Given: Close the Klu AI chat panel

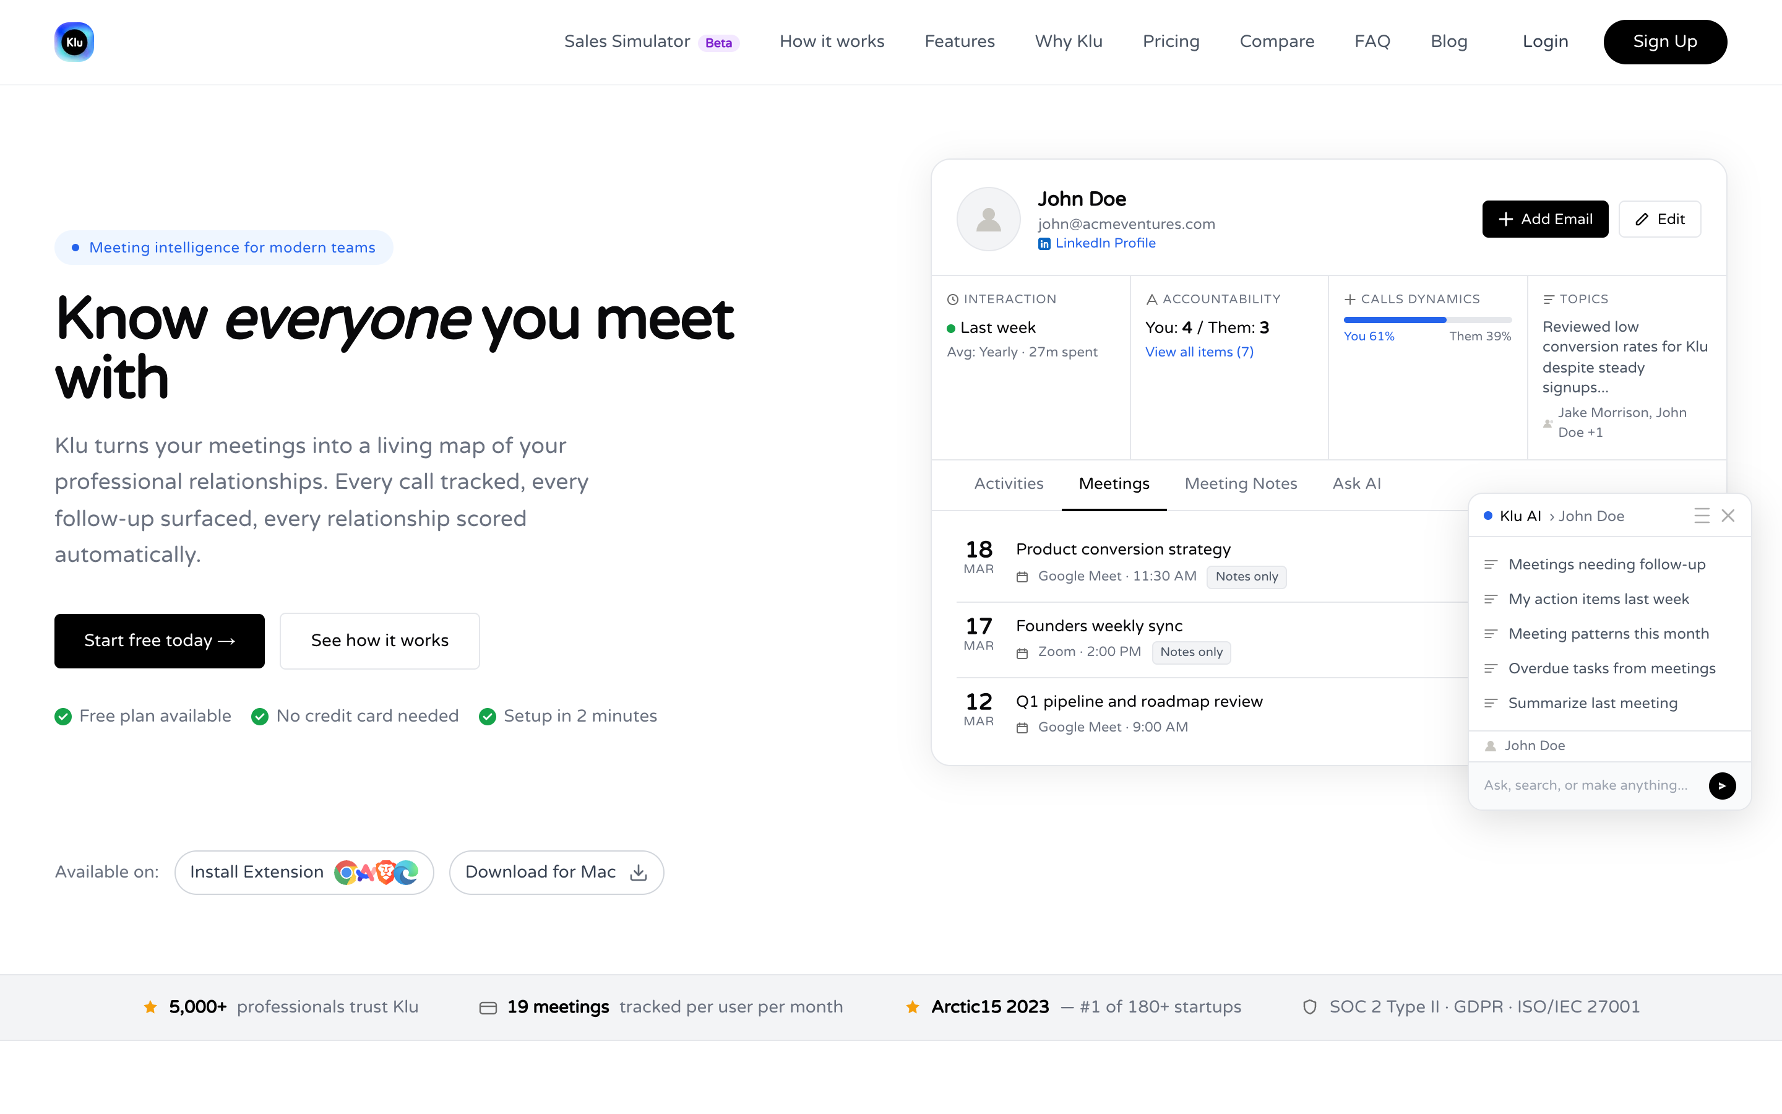Looking at the screenshot, I should 1728,516.
